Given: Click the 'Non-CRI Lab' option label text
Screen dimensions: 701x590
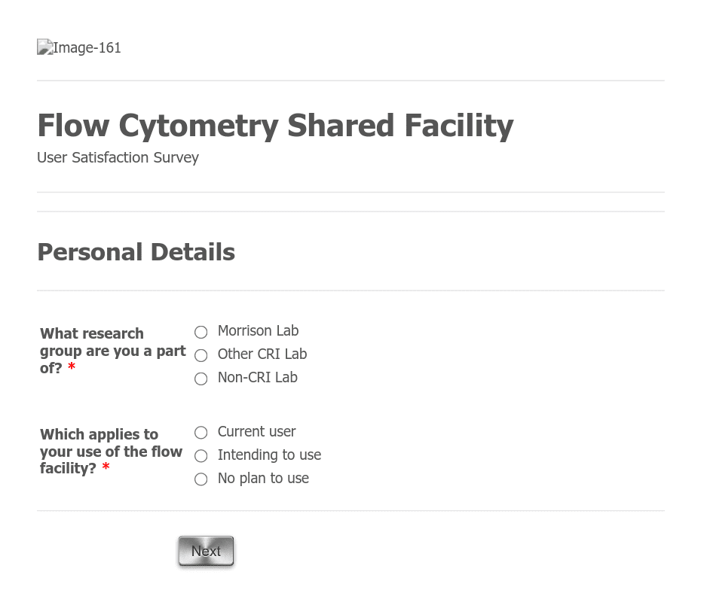Looking at the screenshot, I should (x=258, y=378).
